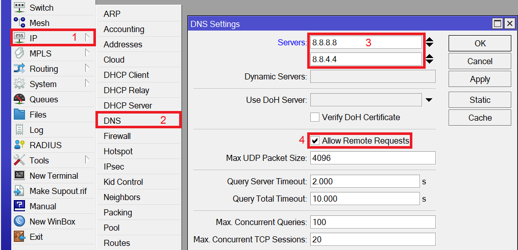Click the New Terminal icon
This screenshot has height=250, width=518.
pos(19,175)
